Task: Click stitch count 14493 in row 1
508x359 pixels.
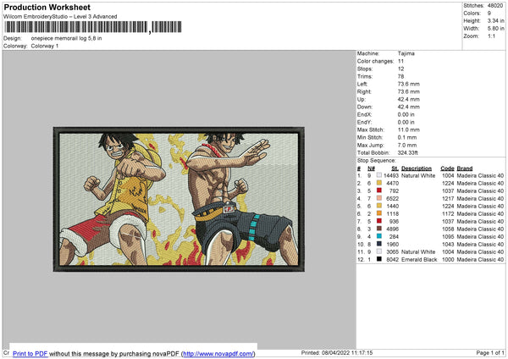Action: [x=391, y=175]
